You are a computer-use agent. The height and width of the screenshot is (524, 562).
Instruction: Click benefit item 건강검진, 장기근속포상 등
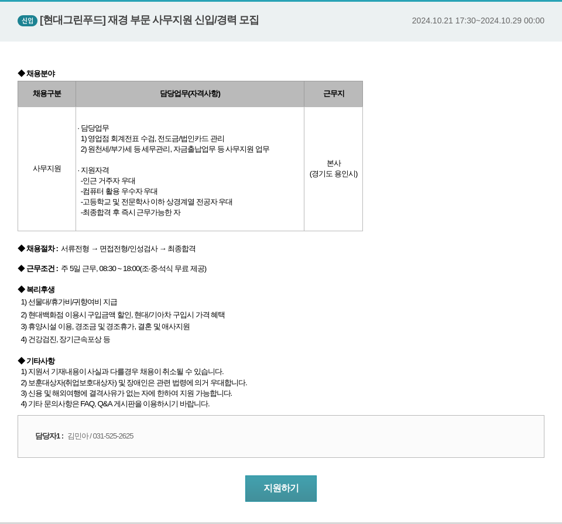(65, 340)
